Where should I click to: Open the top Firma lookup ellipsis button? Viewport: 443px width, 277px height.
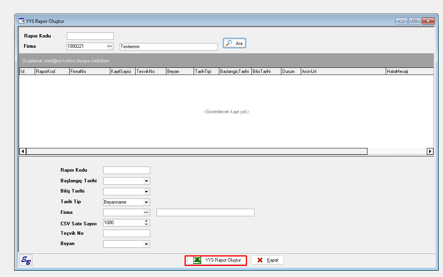coord(109,47)
